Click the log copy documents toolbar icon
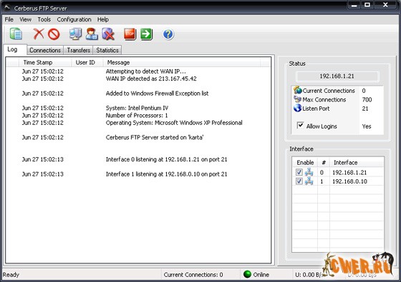This screenshot has height=282, width=401. [16, 34]
